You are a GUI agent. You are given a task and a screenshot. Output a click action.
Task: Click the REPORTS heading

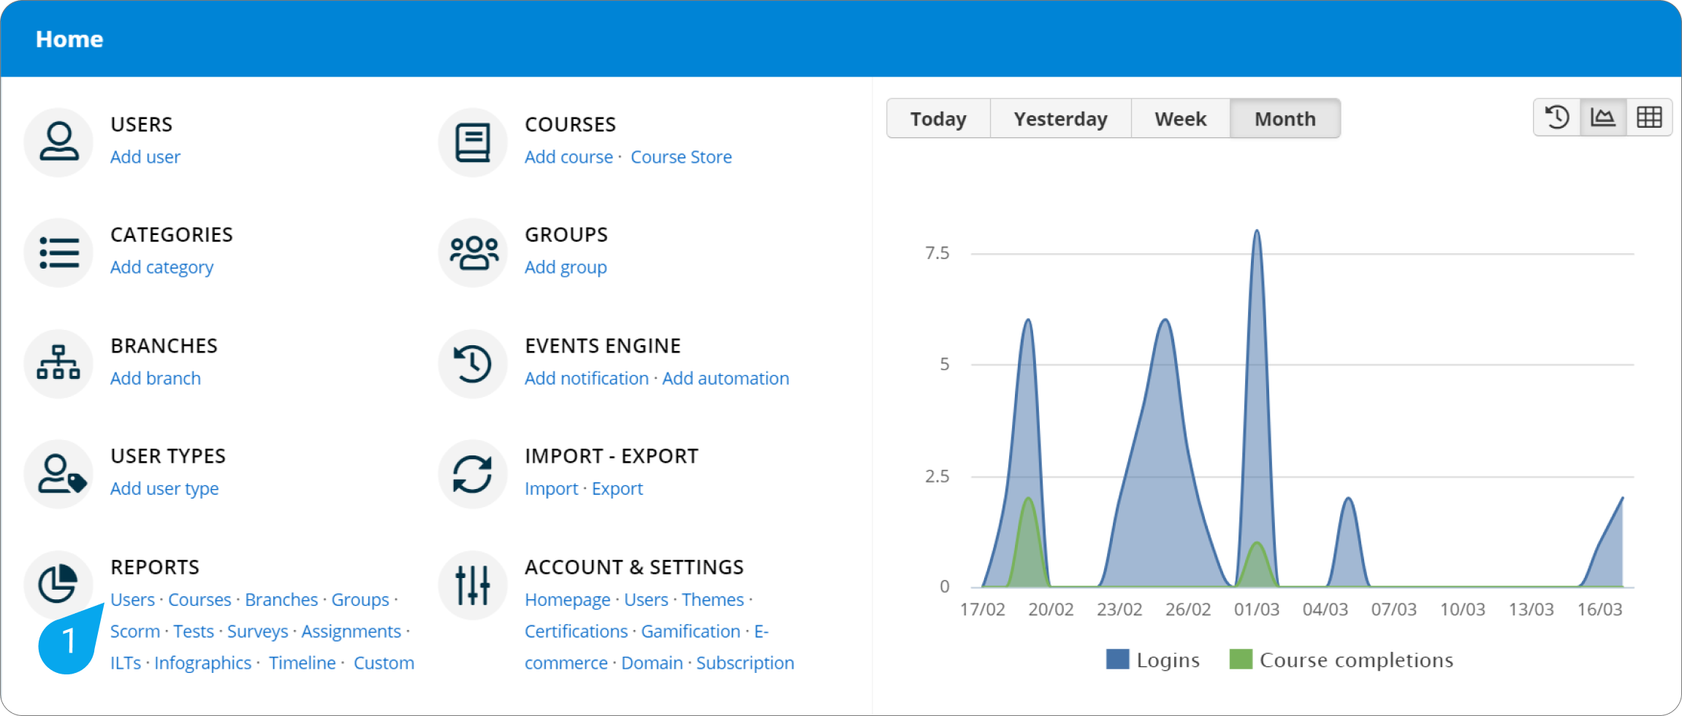click(x=155, y=567)
